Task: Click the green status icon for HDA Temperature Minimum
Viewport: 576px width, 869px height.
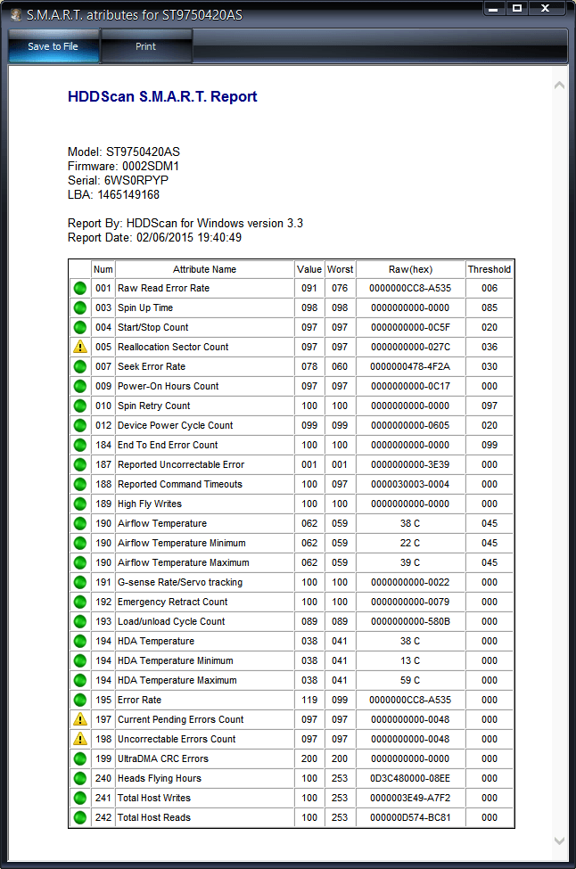Action: 80,660
